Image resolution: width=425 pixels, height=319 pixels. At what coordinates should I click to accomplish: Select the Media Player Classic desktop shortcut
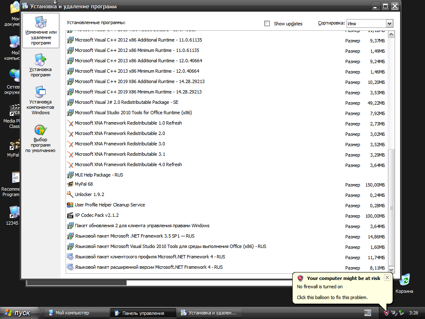(12, 116)
